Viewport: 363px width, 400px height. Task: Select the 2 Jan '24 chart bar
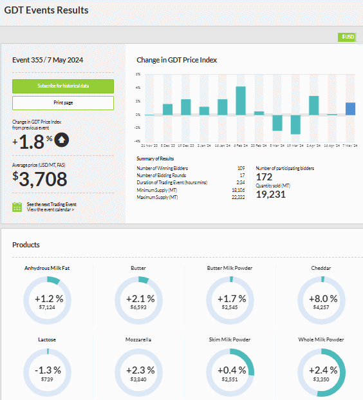pyautogui.click(x=204, y=111)
